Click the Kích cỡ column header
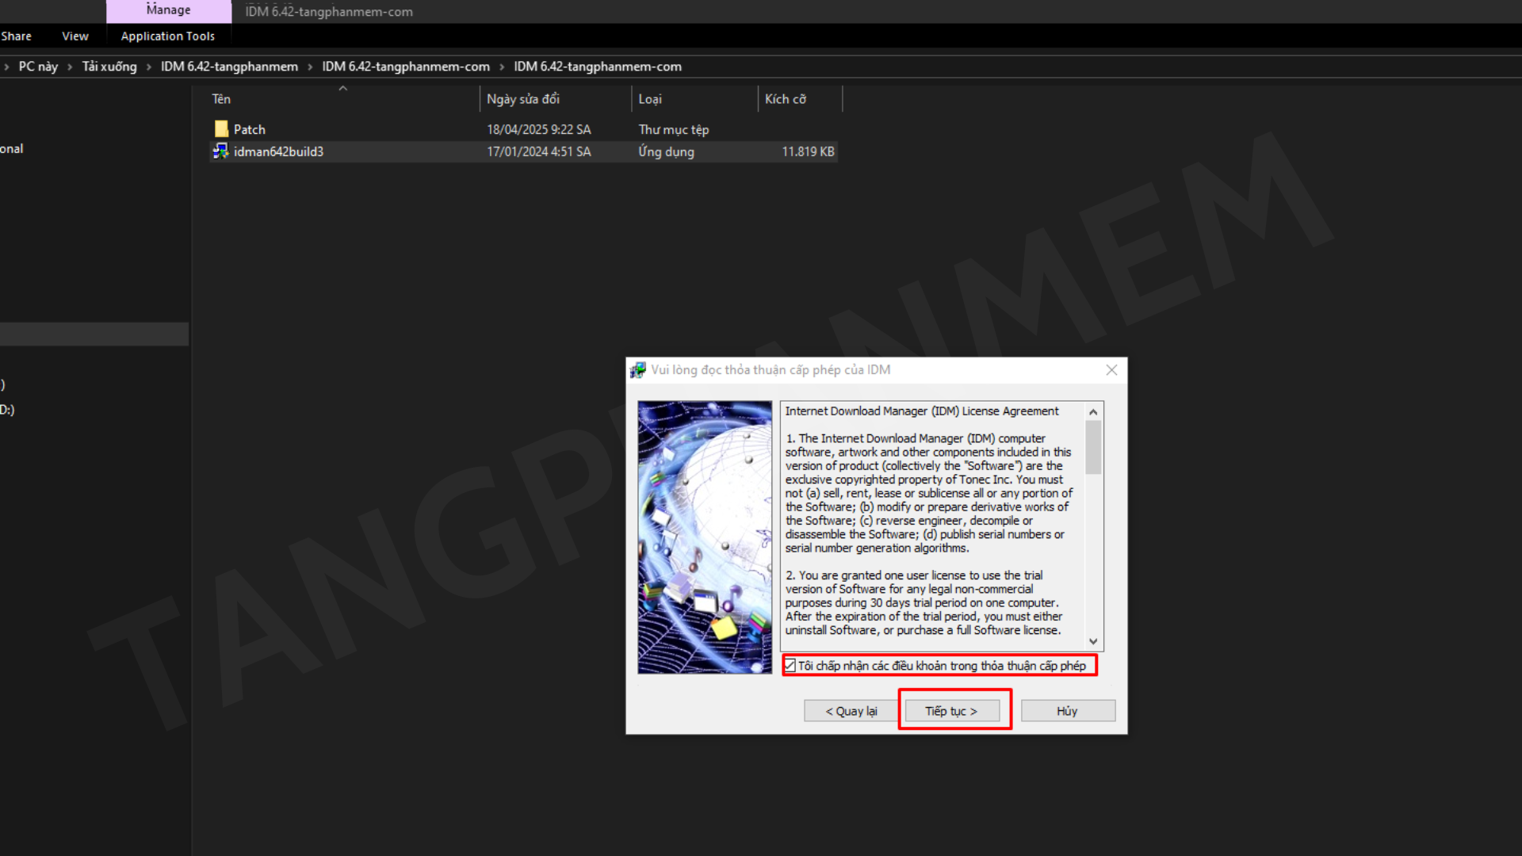1522x856 pixels. point(785,99)
